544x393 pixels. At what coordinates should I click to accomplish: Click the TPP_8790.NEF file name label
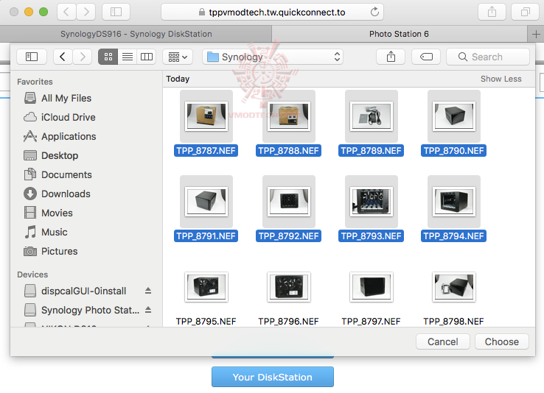(454, 151)
